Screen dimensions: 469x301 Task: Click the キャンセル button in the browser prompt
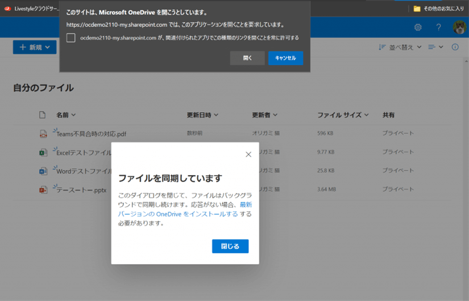click(x=285, y=58)
